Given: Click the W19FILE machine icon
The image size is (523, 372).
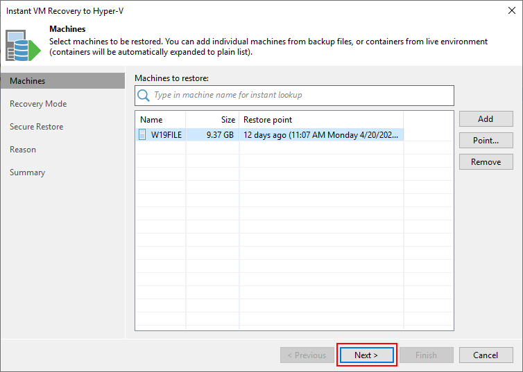Looking at the screenshot, I should click(142, 134).
